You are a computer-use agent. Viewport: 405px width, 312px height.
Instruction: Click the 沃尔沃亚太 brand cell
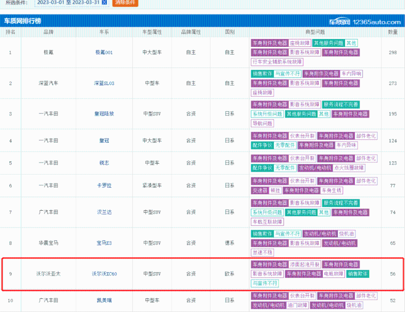(48, 274)
